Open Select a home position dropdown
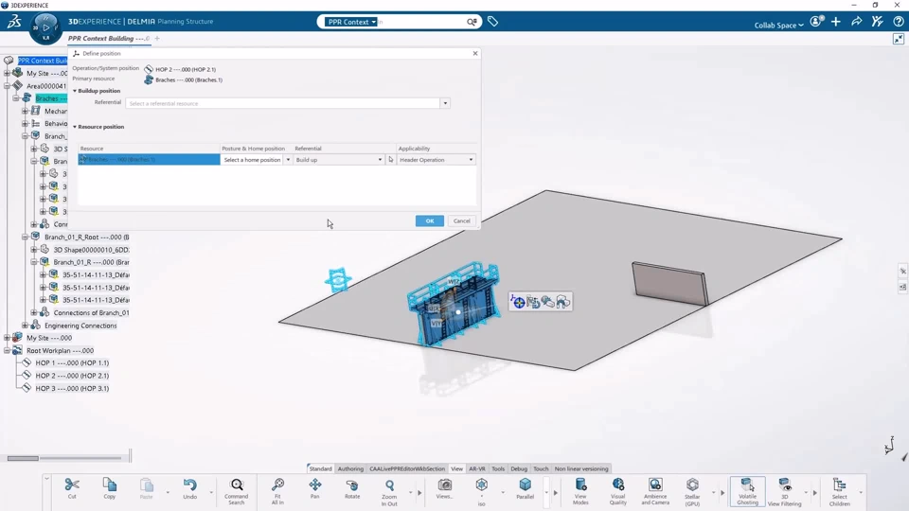Viewport: 909px width, 511px height. (x=288, y=160)
